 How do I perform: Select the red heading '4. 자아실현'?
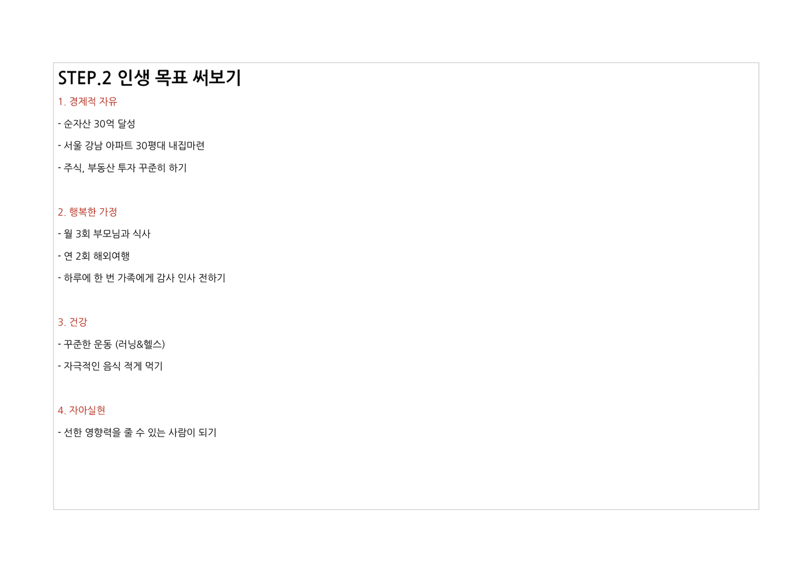pyautogui.click(x=82, y=410)
